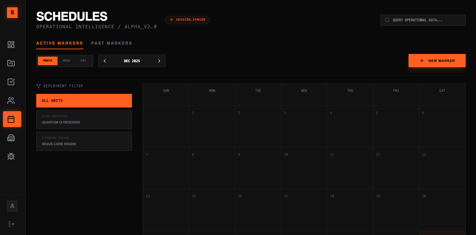Click the Deployment Filter label

pos(63,86)
